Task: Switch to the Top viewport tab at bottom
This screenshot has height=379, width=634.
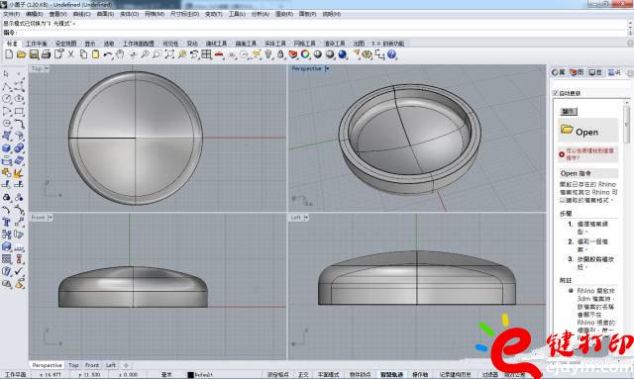Action: click(x=73, y=365)
